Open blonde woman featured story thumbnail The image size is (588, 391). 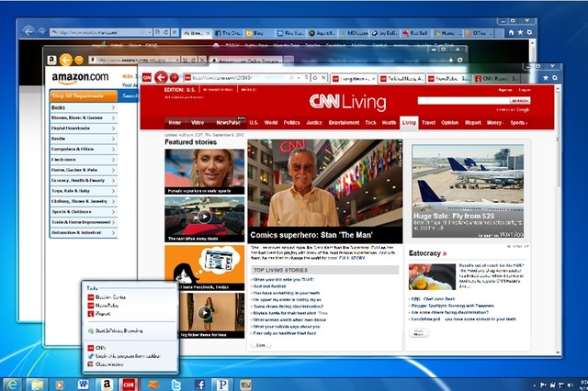pyautogui.click(x=204, y=172)
